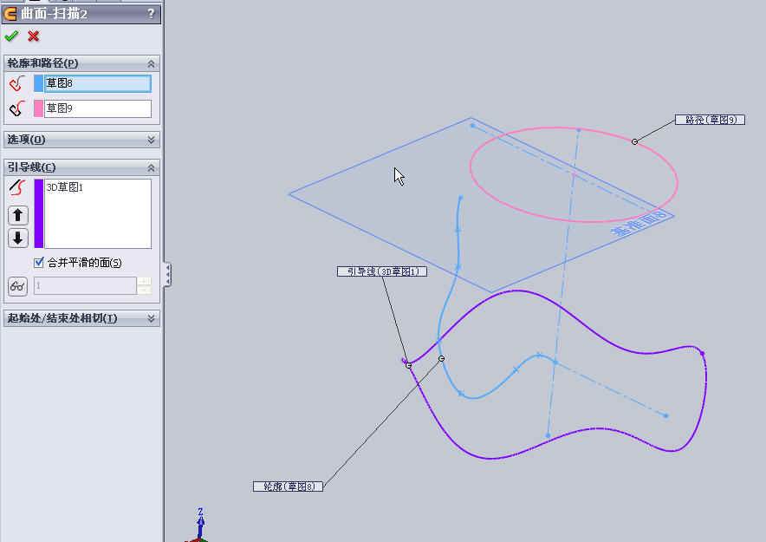Click the 基准面8 plane label

tap(639, 224)
